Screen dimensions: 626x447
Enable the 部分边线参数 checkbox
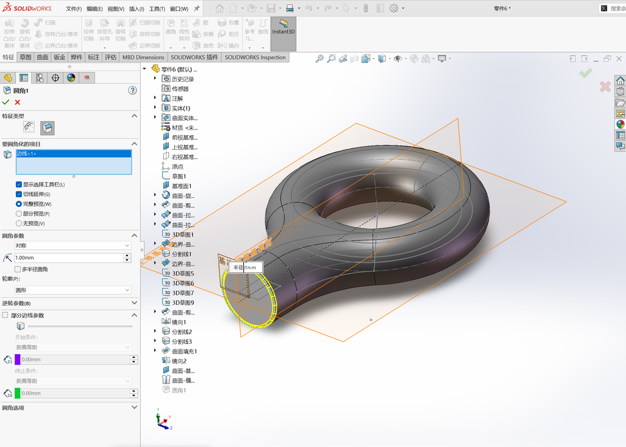pyautogui.click(x=5, y=315)
